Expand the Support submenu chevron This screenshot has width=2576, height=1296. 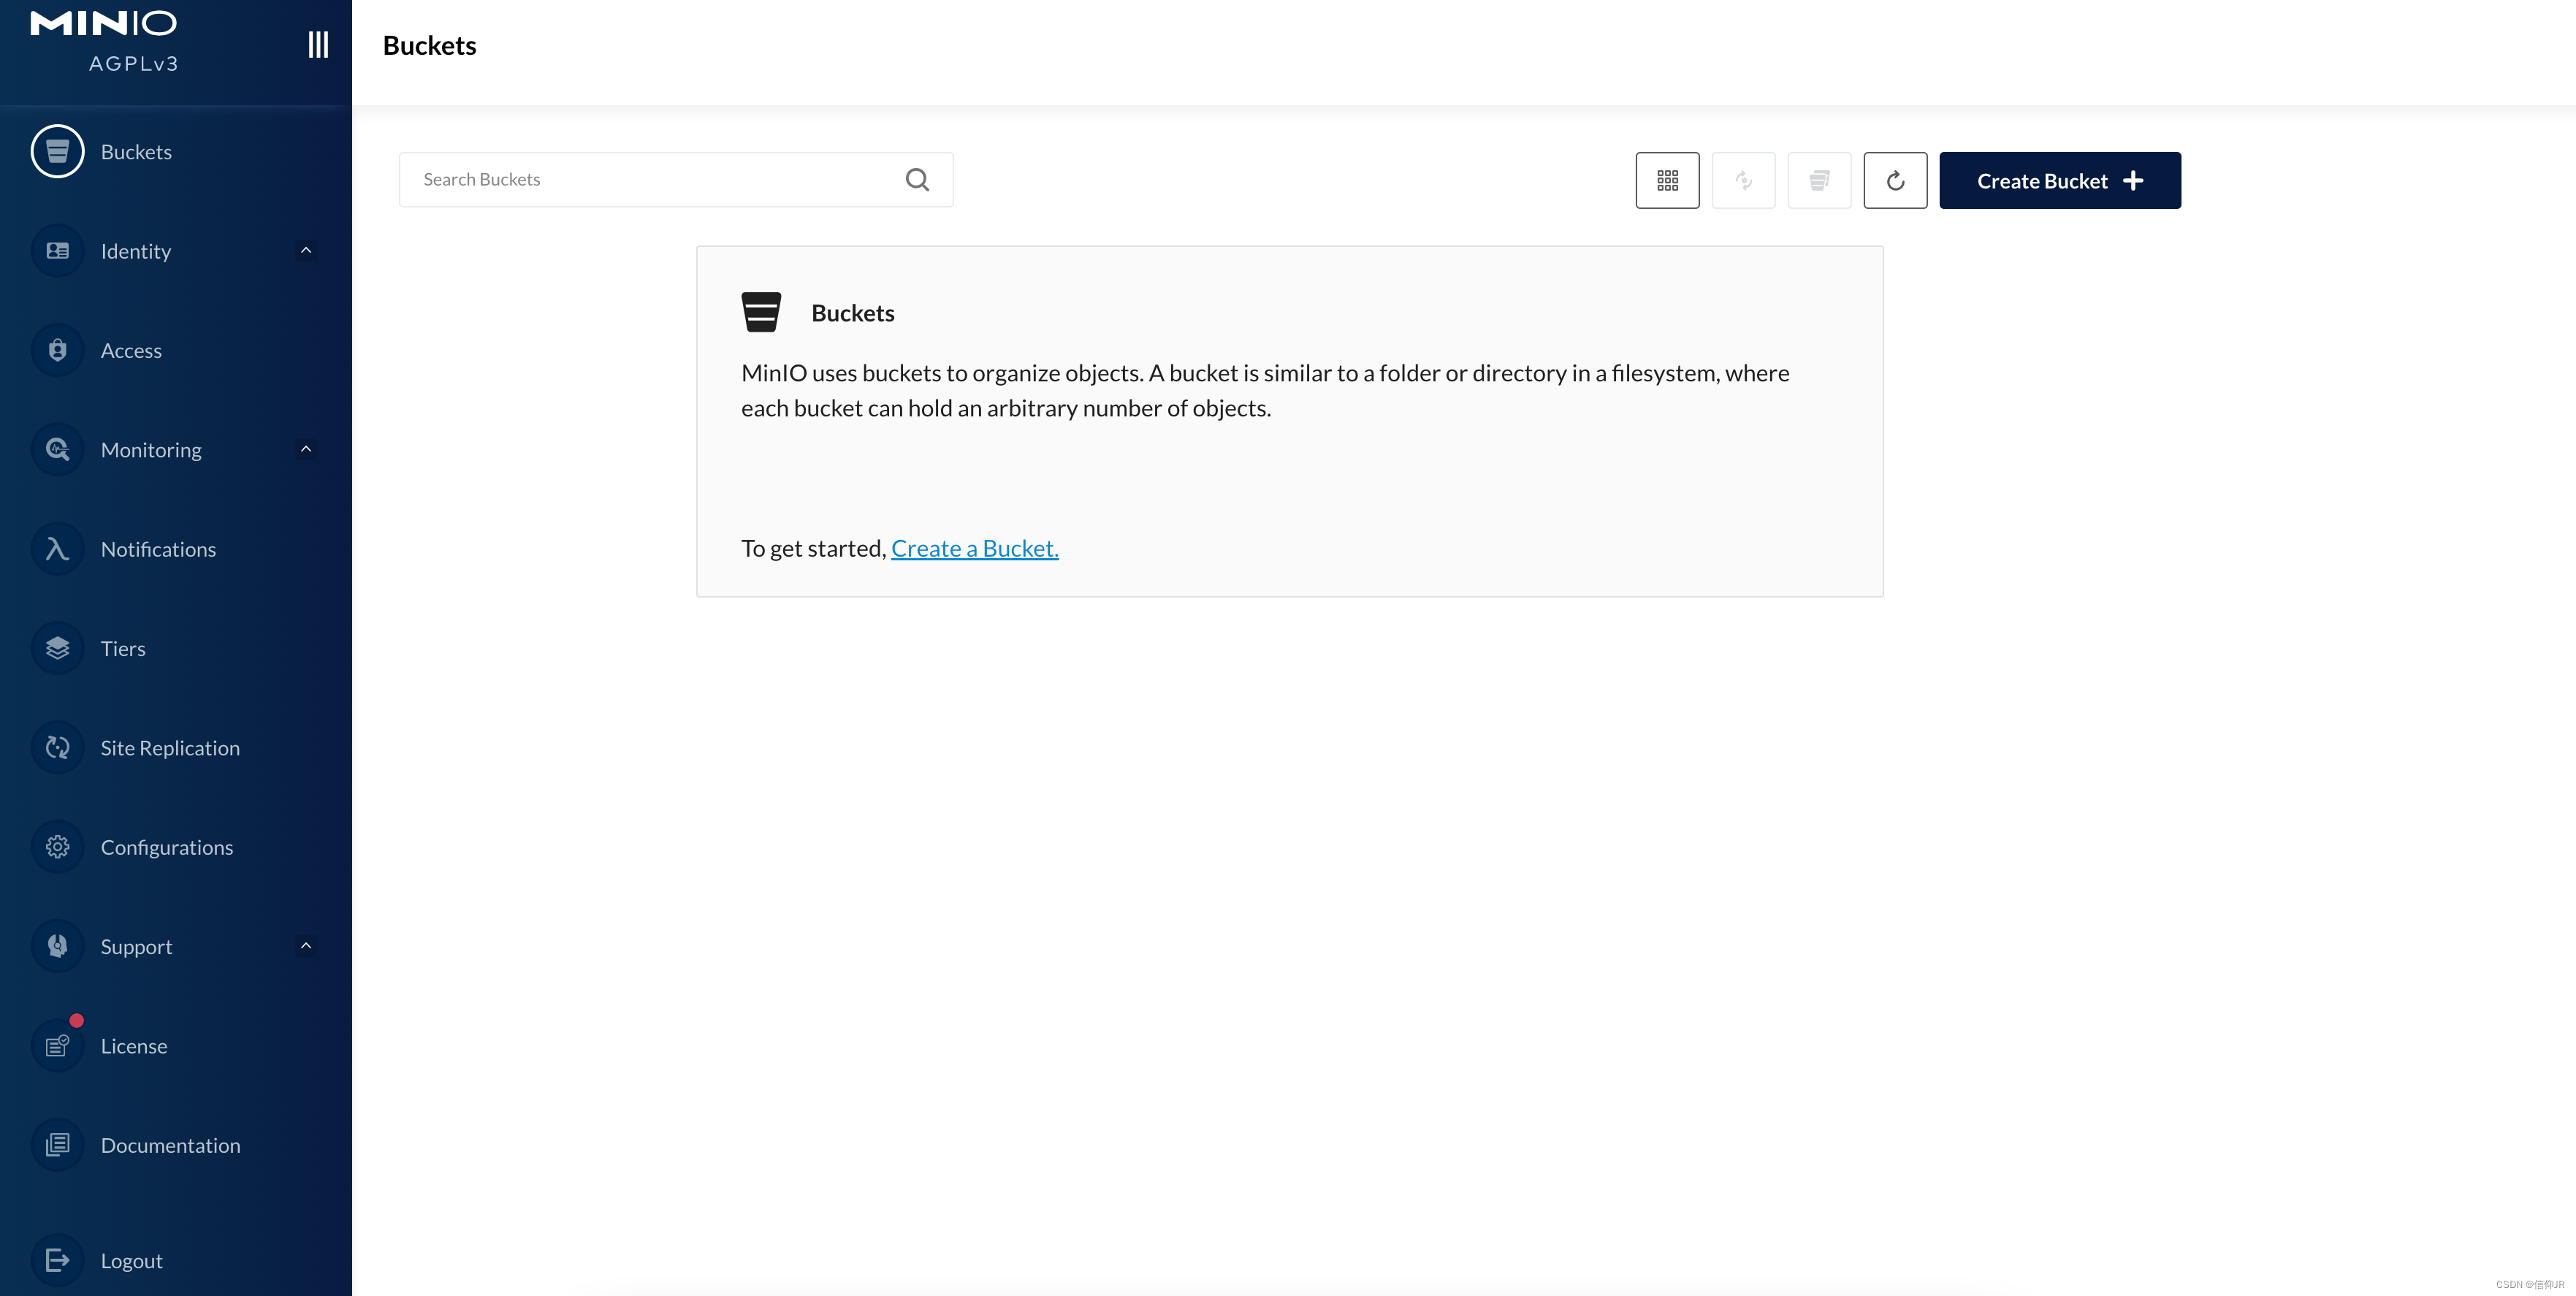coord(306,946)
